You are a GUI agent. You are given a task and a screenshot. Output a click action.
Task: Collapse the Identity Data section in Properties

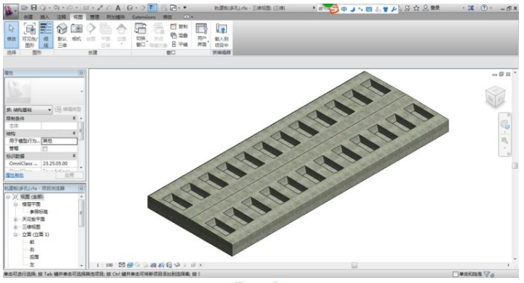point(74,156)
